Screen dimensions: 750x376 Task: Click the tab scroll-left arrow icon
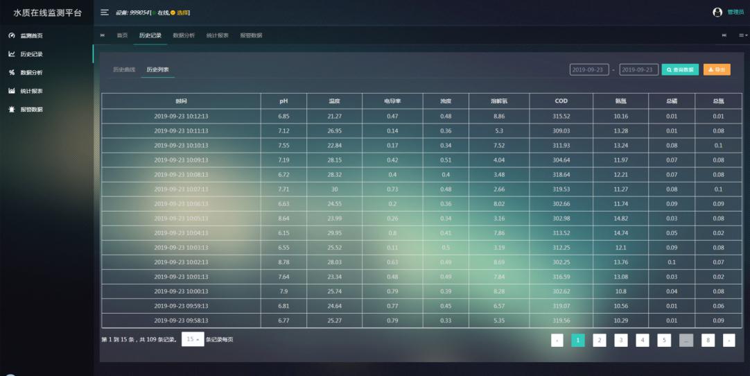[103, 35]
